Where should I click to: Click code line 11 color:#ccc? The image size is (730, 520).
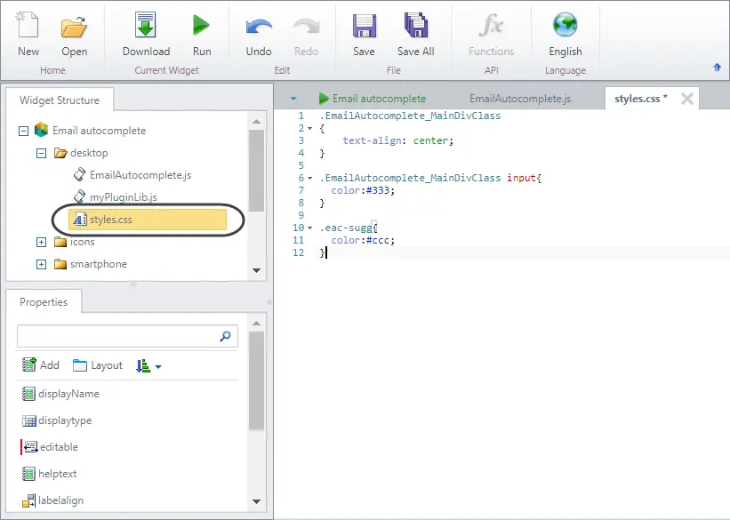[x=363, y=240]
